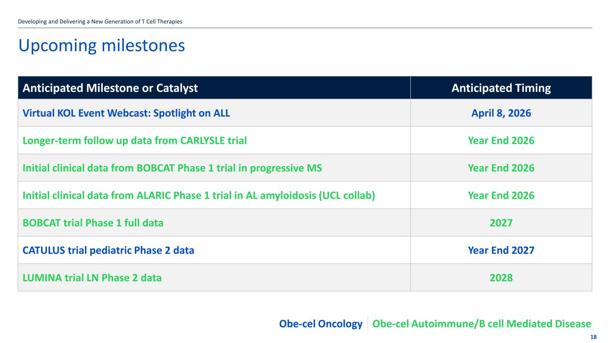The width and height of the screenshot is (610, 343).
Task: Select the LUMINA trial LN Phase 2 milestone
Action: pos(92,278)
